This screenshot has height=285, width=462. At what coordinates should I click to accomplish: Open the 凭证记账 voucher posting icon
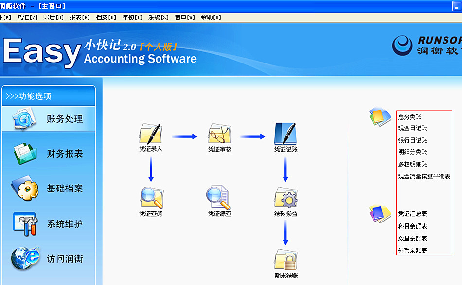pos(285,134)
